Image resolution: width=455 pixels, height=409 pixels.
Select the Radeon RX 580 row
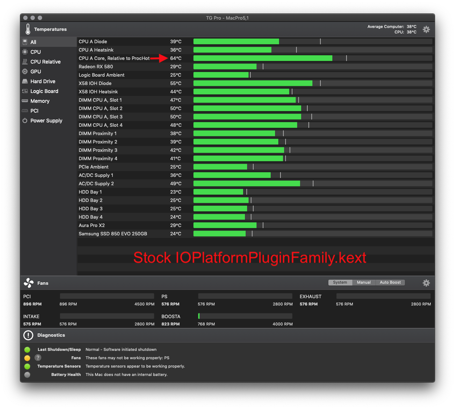click(x=255, y=66)
